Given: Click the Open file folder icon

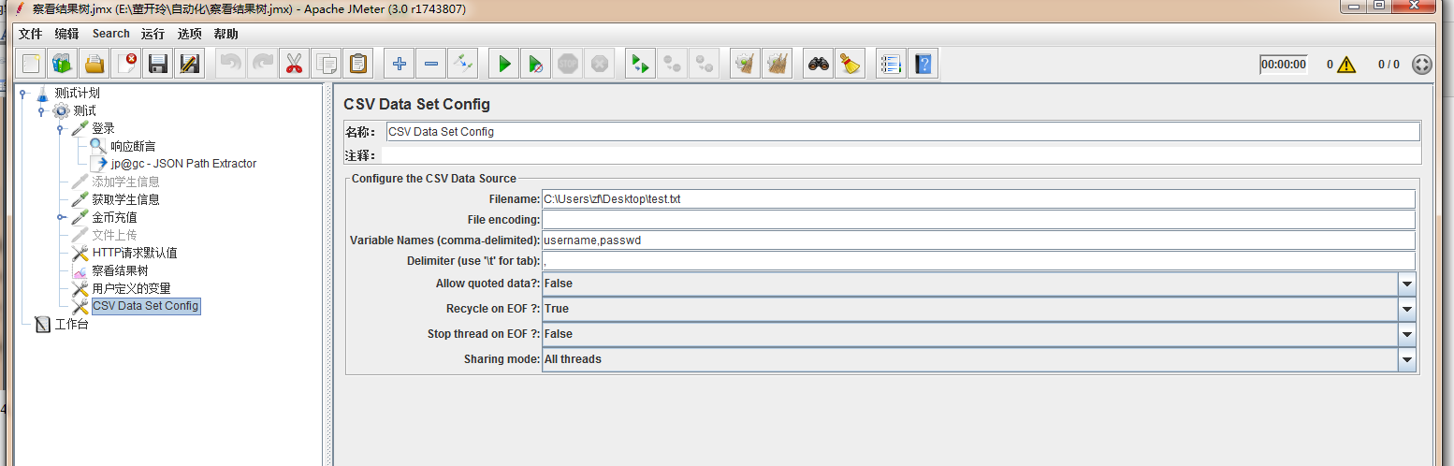Looking at the screenshot, I should tap(95, 64).
